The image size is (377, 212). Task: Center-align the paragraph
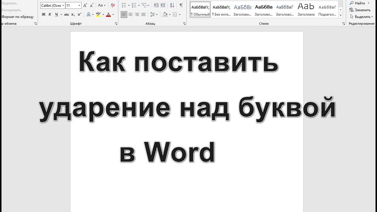(x=130, y=14)
